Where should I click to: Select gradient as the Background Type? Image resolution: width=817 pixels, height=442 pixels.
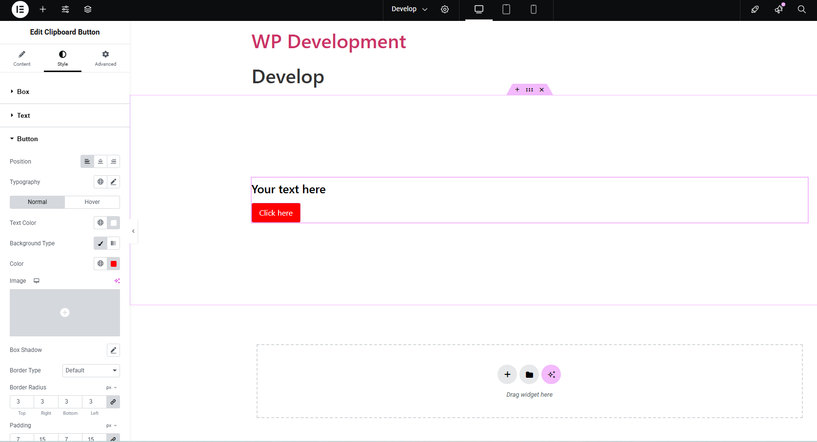point(113,243)
